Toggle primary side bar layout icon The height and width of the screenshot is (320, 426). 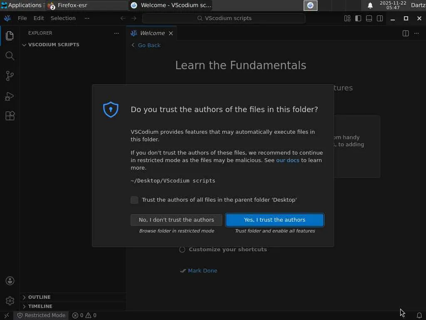click(x=358, y=18)
